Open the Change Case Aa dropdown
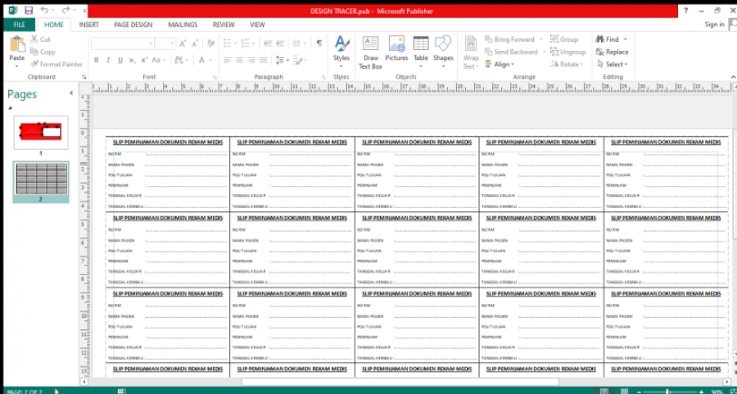Screen dimensions: 737x394 click(157, 60)
